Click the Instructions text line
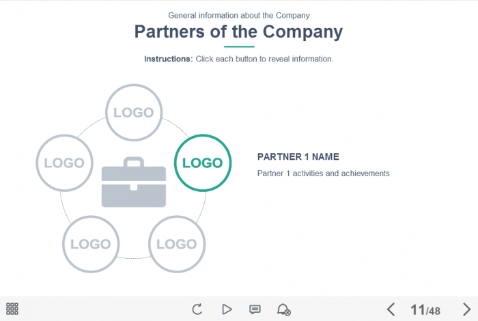 pos(238,59)
